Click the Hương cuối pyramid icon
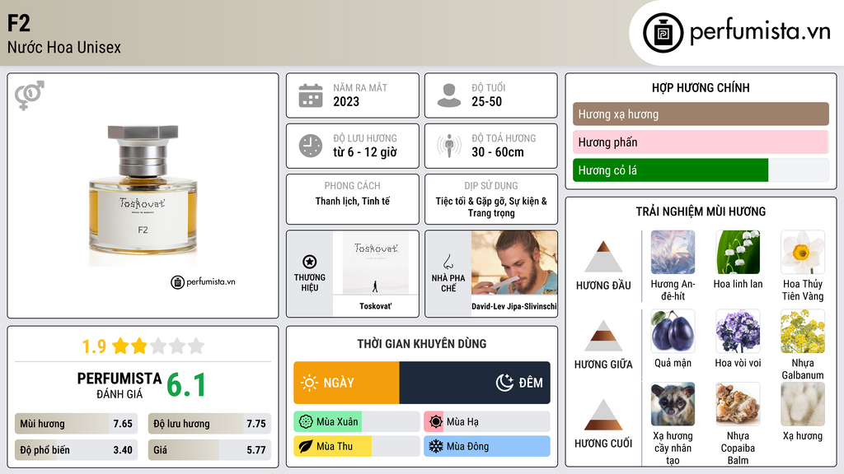The height and width of the screenshot is (474, 844). pyautogui.click(x=603, y=415)
